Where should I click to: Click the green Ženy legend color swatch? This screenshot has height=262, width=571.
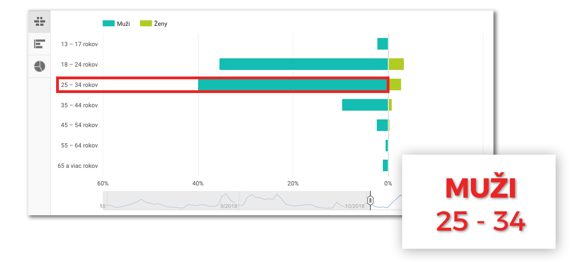[x=145, y=24]
